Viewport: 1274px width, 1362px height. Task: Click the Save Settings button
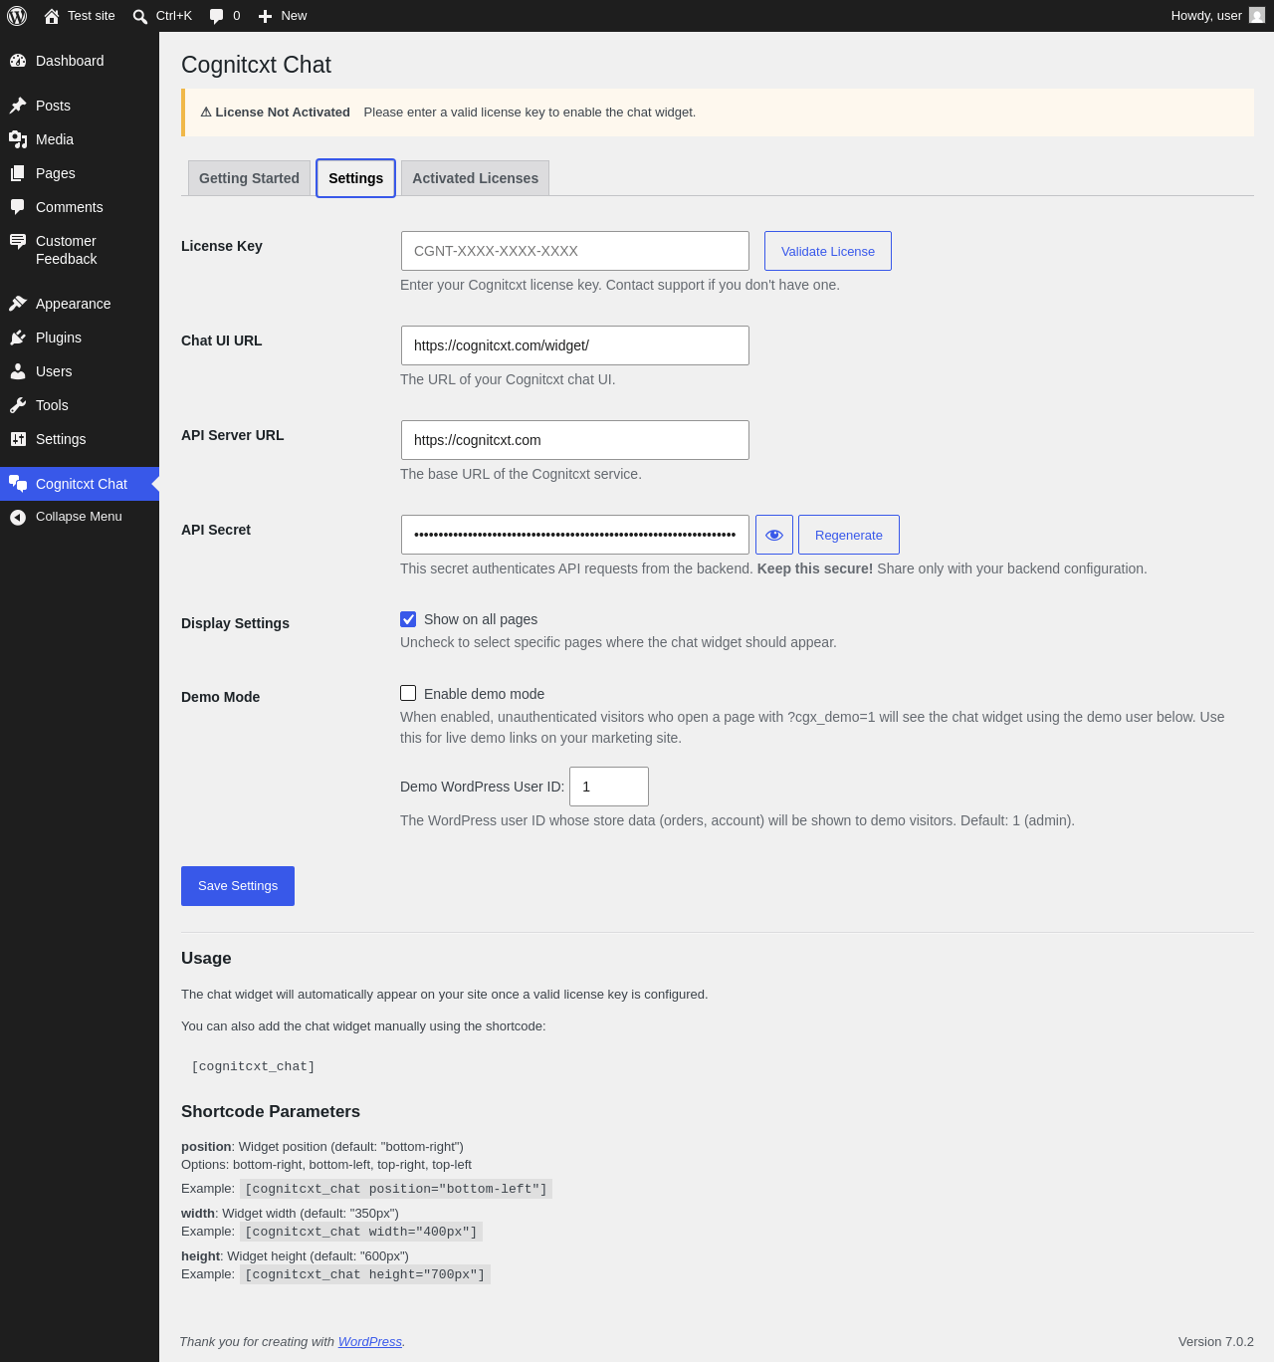(x=238, y=886)
